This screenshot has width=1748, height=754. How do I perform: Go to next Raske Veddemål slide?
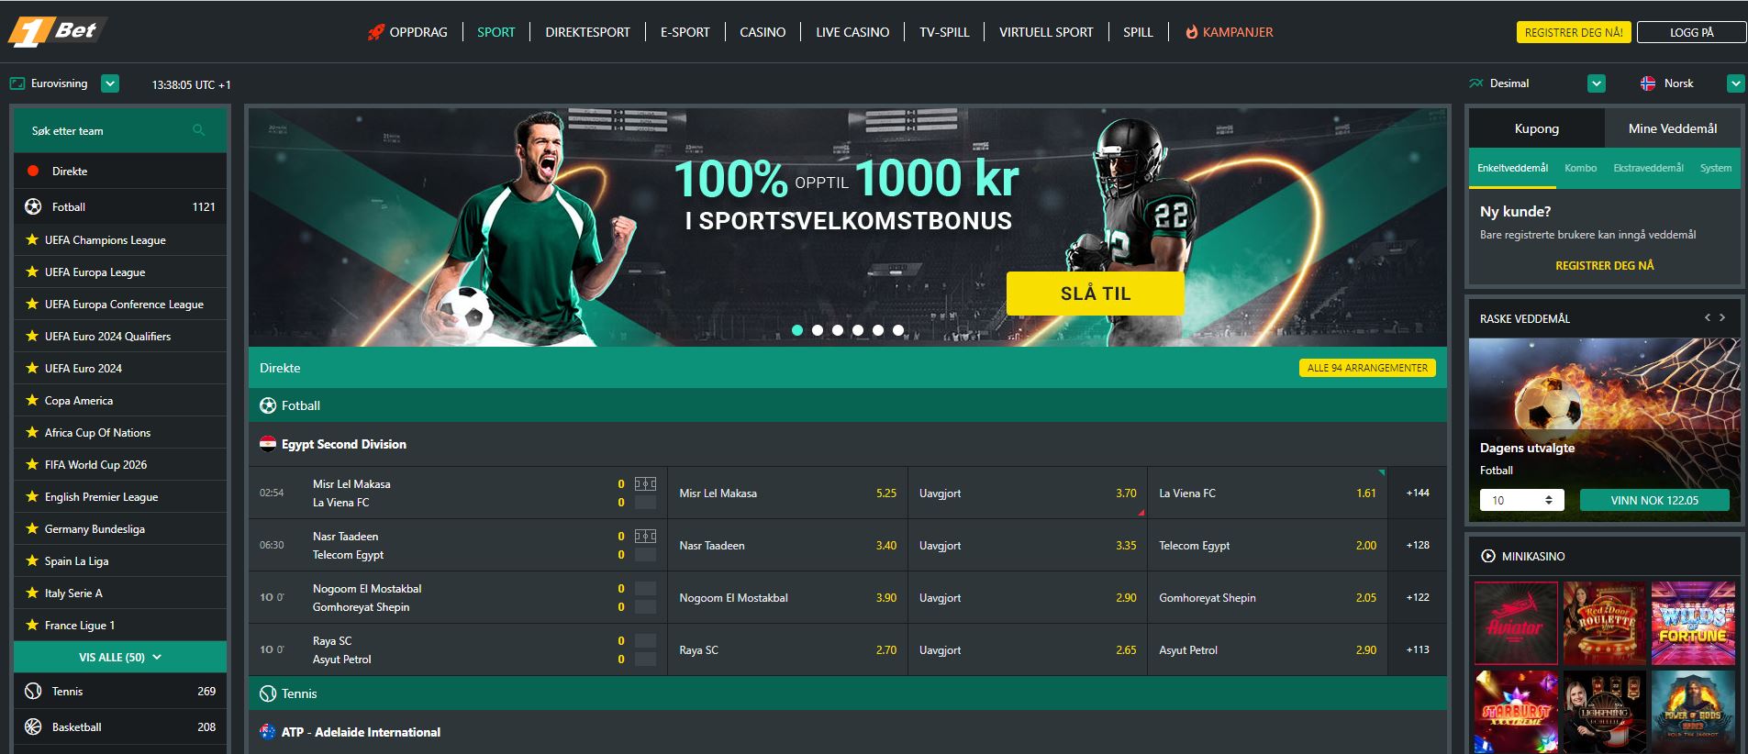click(1722, 317)
